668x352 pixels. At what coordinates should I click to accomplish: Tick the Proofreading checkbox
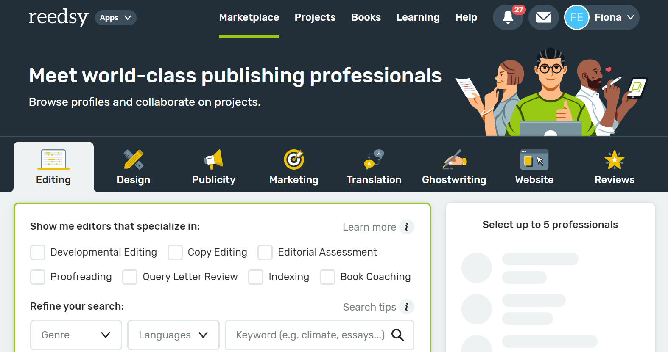click(x=38, y=277)
